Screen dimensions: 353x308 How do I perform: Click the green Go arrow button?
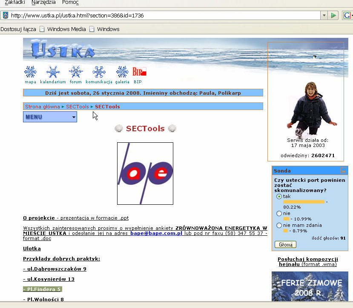coord(333,15)
